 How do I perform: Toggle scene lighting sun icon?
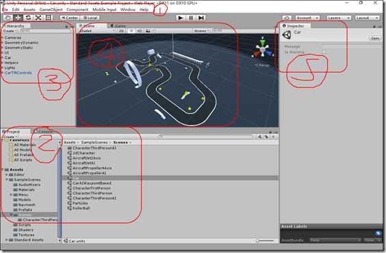(131, 31)
